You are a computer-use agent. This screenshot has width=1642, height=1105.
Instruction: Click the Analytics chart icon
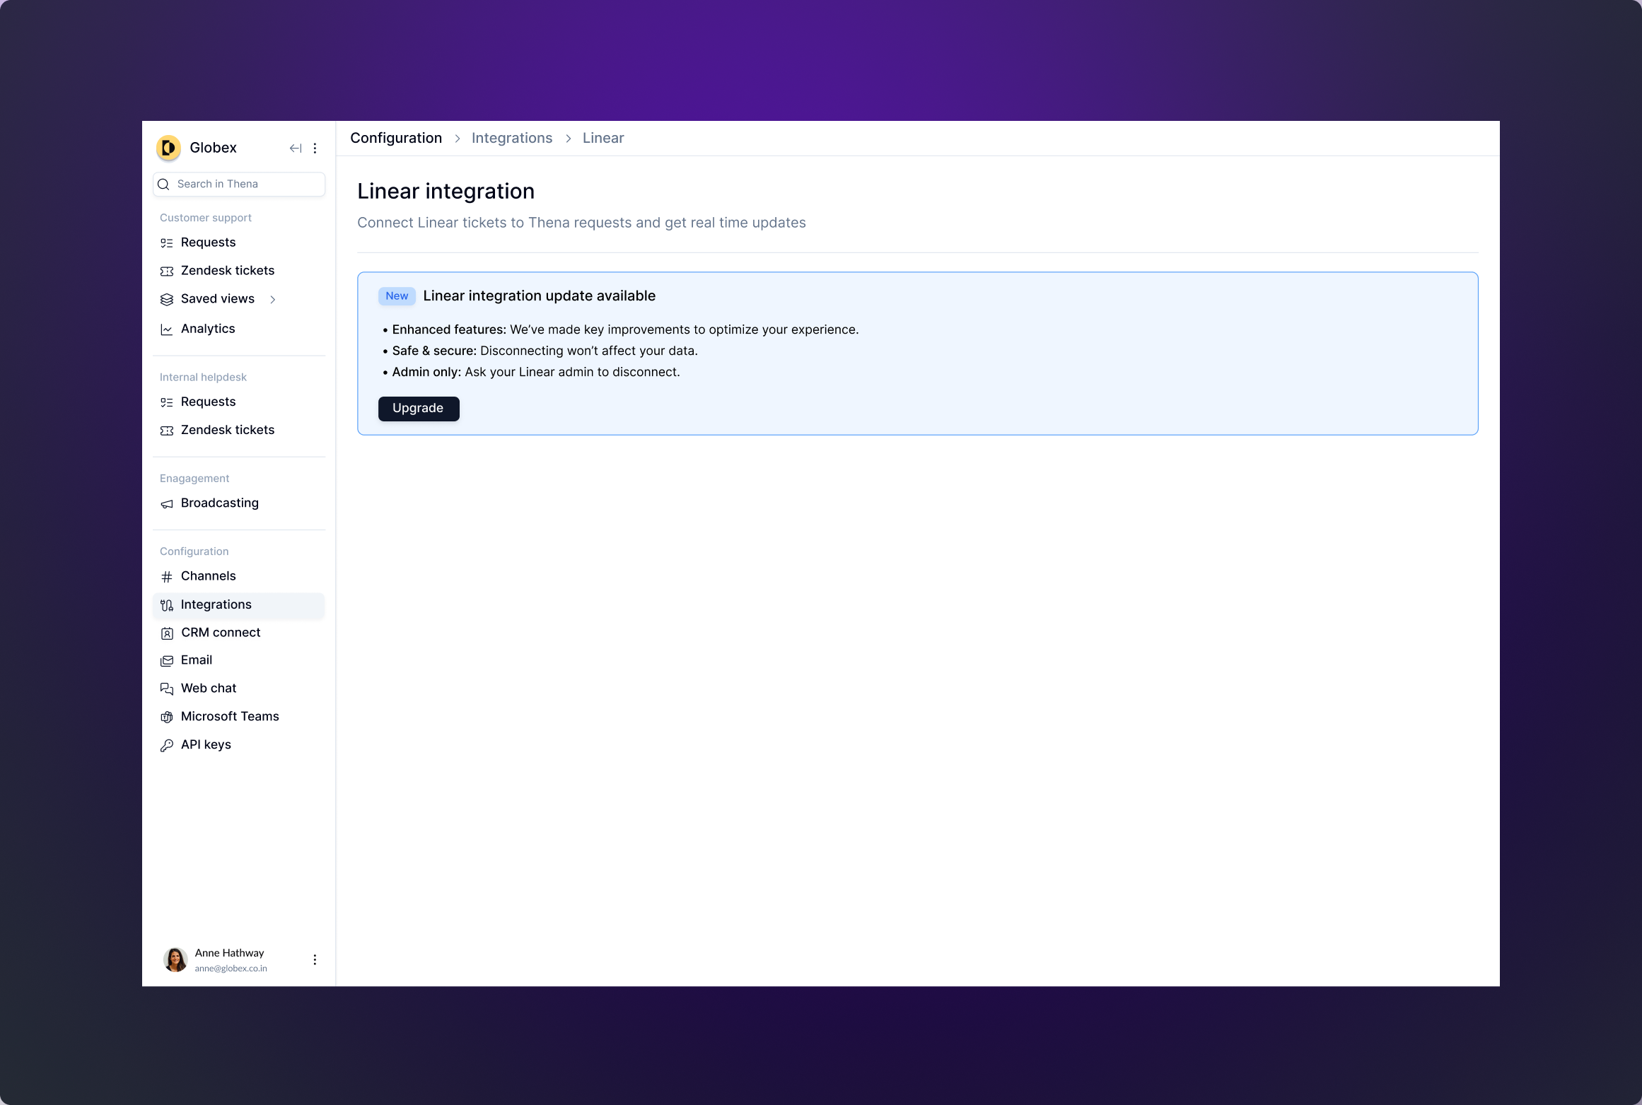click(167, 329)
